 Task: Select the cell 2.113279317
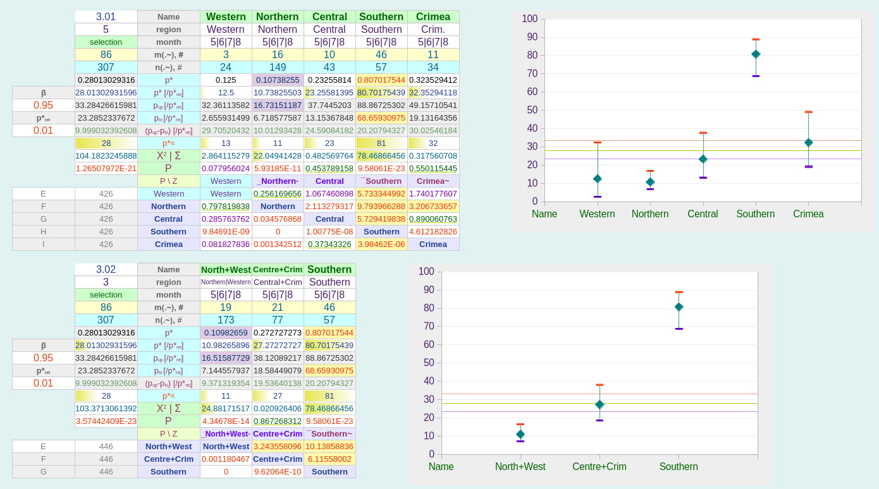(x=329, y=207)
